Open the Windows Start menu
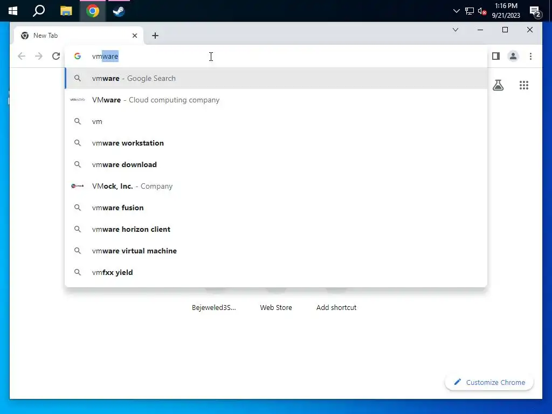 pos(13,11)
